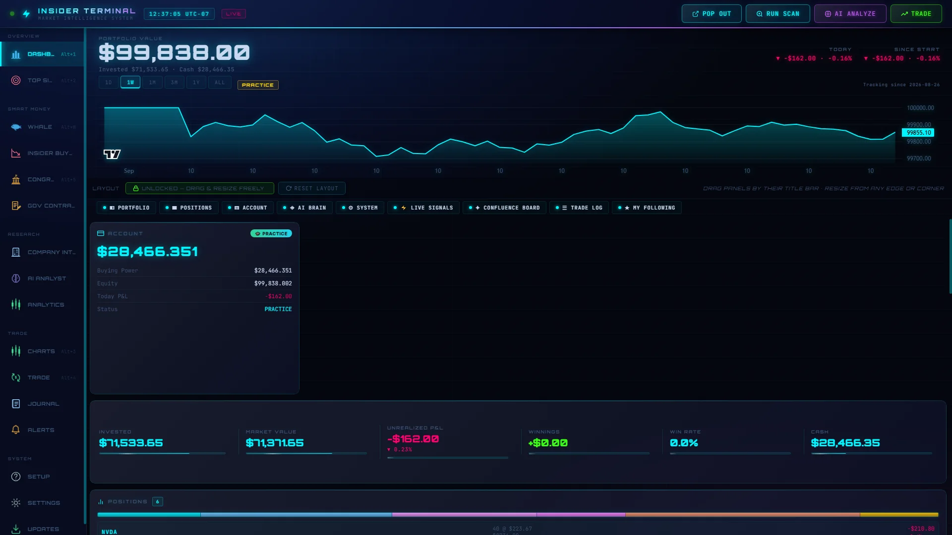Select the 1W chart range
952x535 pixels.
[x=130, y=83]
